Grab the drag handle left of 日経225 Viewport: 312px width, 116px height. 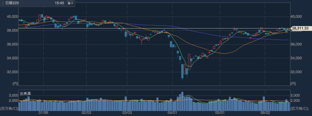(3, 3)
